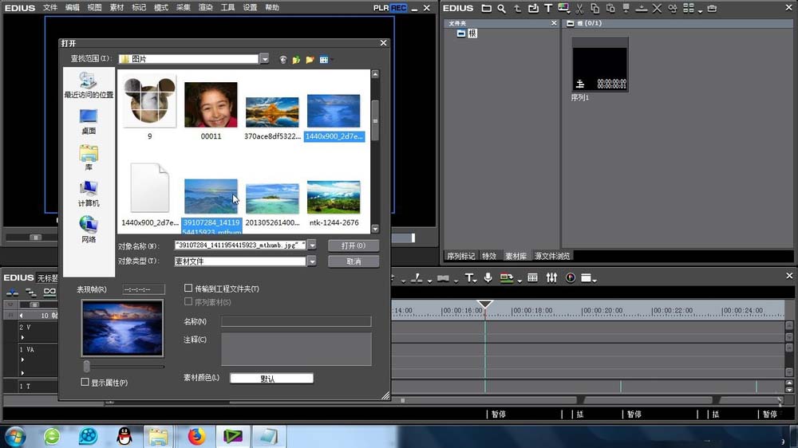Click the delete X icon in the bin toolbar
The width and height of the screenshot is (798, 448).
[657, 8]
